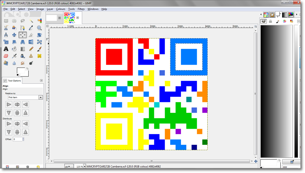The height and width of the screenshot is (173, 305).
Task: Select the Perspective tool
Action: [x=23, y=42]
